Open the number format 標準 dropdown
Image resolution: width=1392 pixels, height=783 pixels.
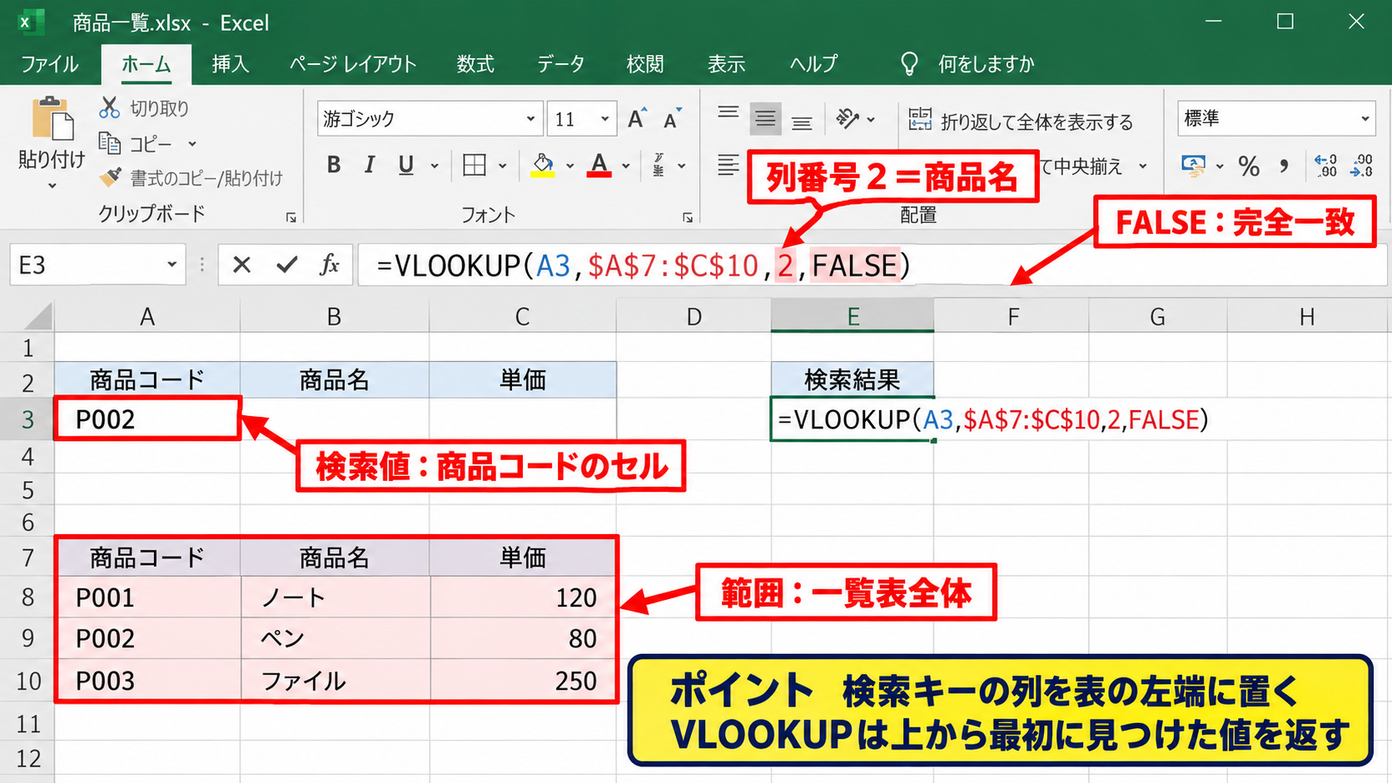pyautogui.click(x=1365, y=119)
